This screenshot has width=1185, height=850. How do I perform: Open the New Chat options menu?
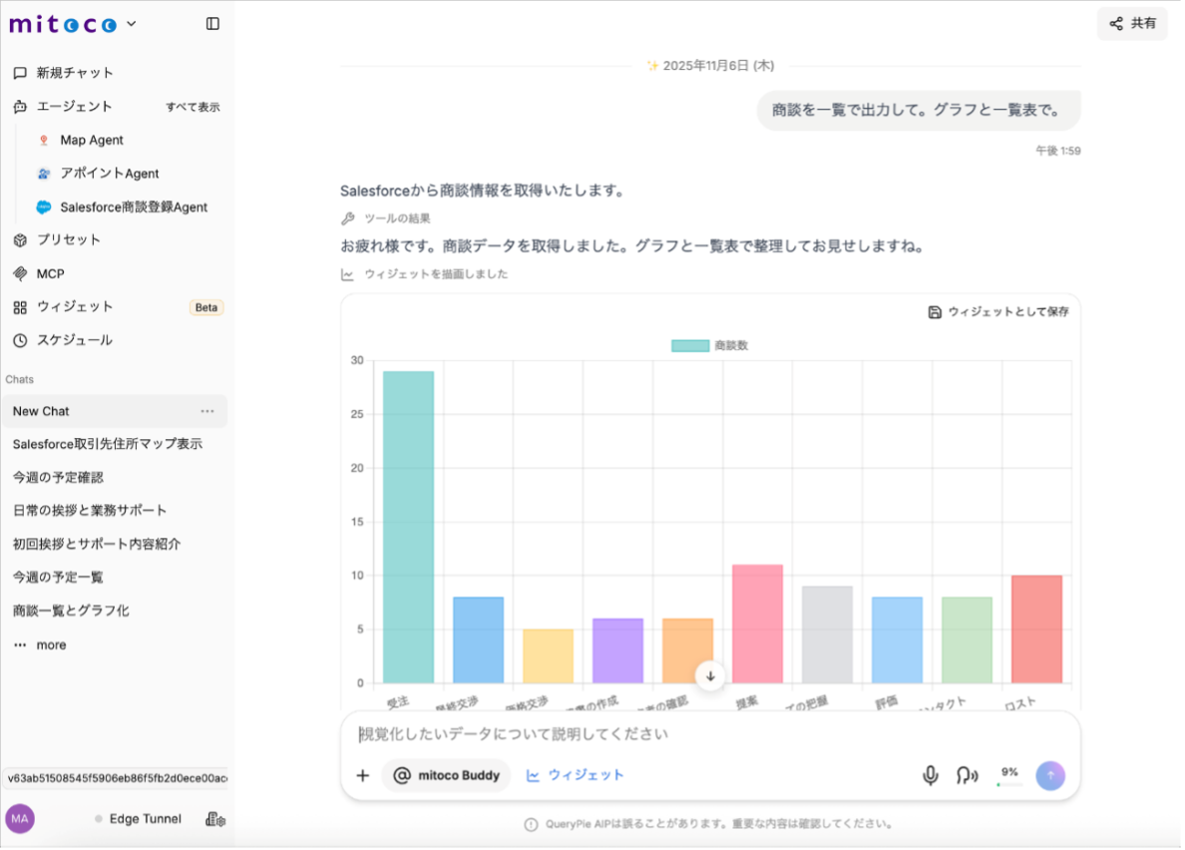click(206, 410)
